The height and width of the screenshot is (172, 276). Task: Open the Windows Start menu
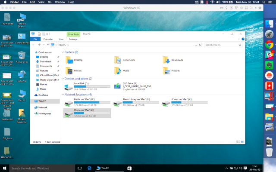tap(4, 168)
